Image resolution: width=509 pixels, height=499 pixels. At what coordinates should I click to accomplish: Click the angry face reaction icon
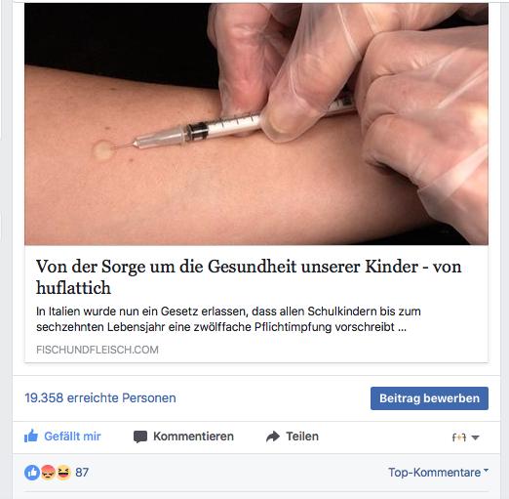(x=48, y=473)
